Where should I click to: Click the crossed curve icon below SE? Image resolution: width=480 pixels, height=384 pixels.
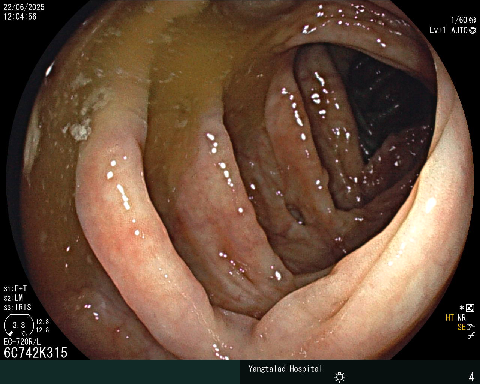(471, 336)
